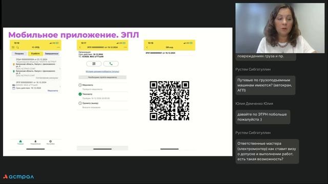Tap green check icon beside Техосмотр

coord(80,94)
